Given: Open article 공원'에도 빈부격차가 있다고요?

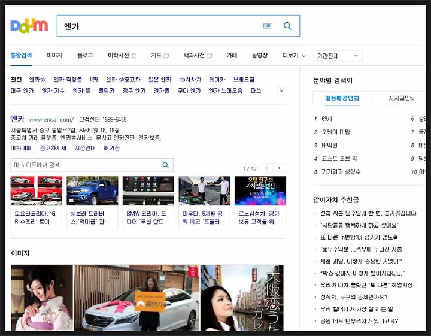Looking at the screenshot, I should pos(359,321).
